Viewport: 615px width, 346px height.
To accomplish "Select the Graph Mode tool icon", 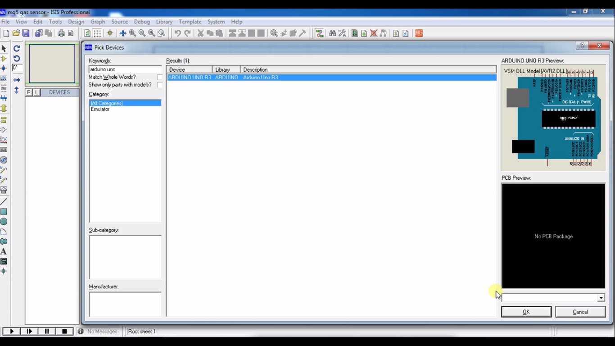I will pyautogui.click(x=4, y=140).
